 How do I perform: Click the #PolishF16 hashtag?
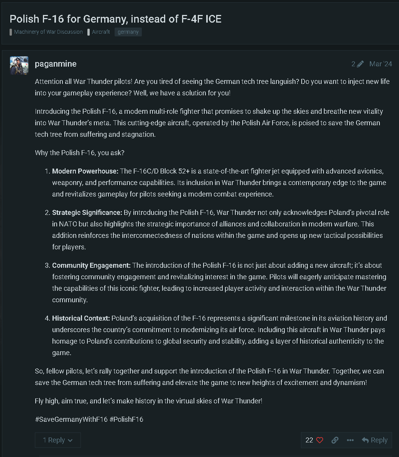(x=126, y=419)
